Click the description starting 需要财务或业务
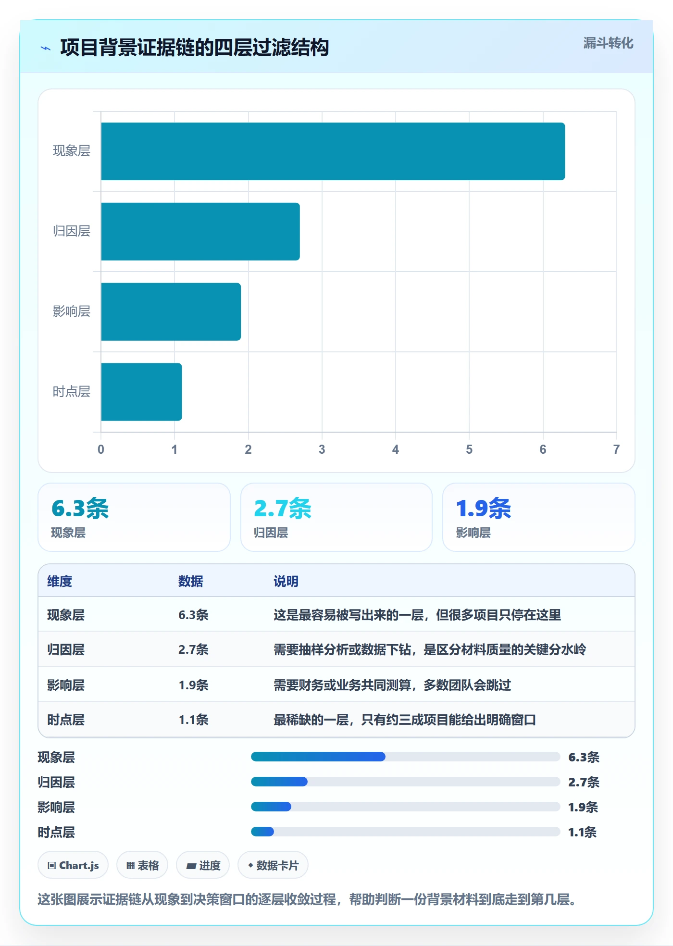673x946 pixels. 392,685
